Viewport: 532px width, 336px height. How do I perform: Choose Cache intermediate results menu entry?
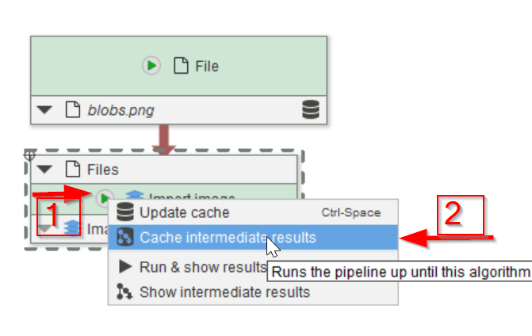point(228,237)
